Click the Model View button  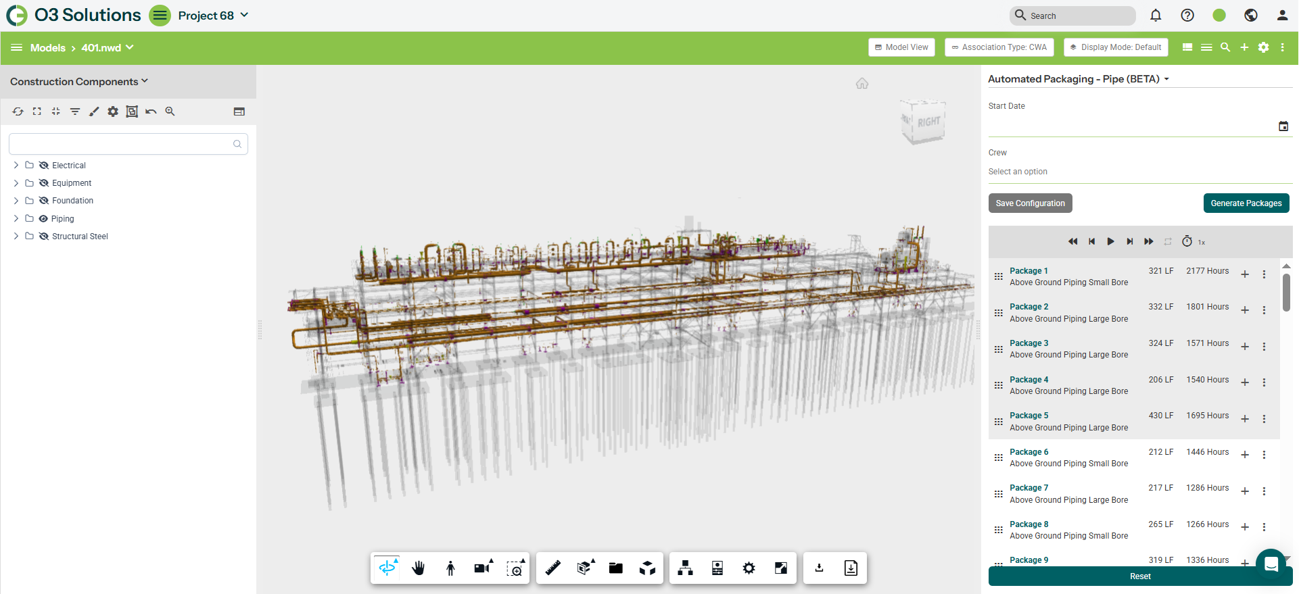click(x=901, y=47)
